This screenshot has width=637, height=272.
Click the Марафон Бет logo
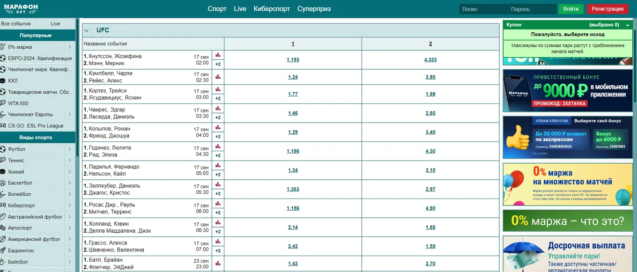[21, 8]
